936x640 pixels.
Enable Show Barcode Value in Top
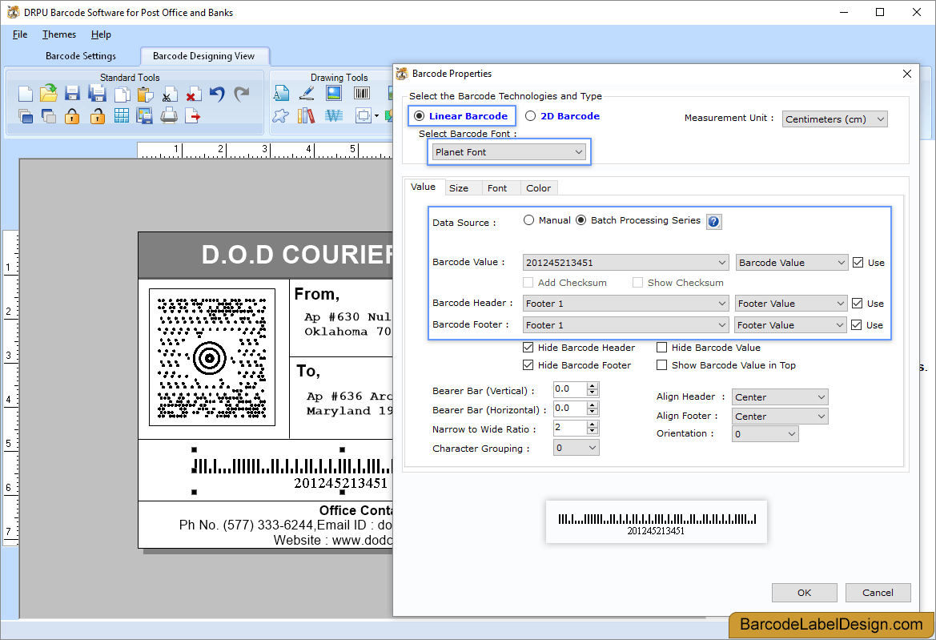click(661, 364)
